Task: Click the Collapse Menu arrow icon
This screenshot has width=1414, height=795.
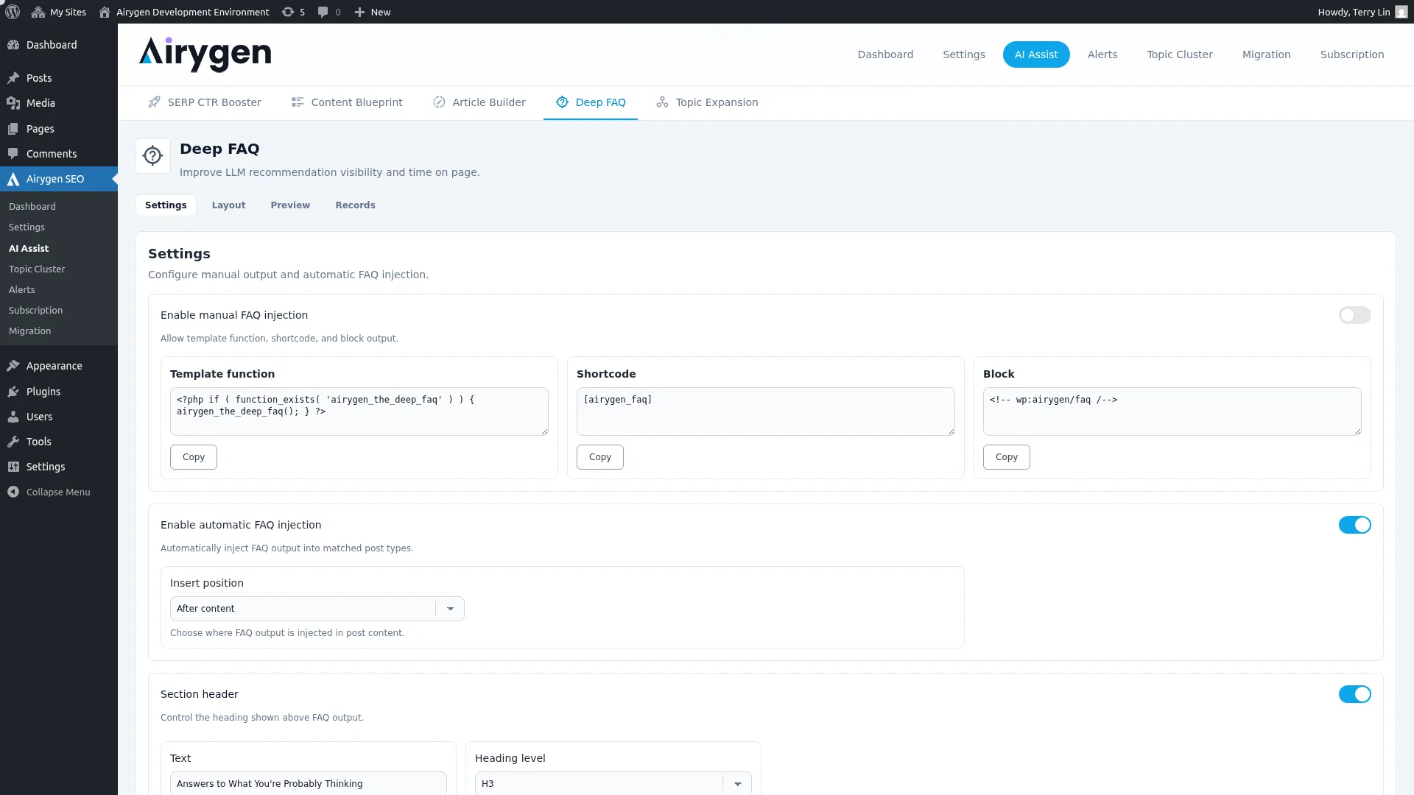Action: (13, 492)
